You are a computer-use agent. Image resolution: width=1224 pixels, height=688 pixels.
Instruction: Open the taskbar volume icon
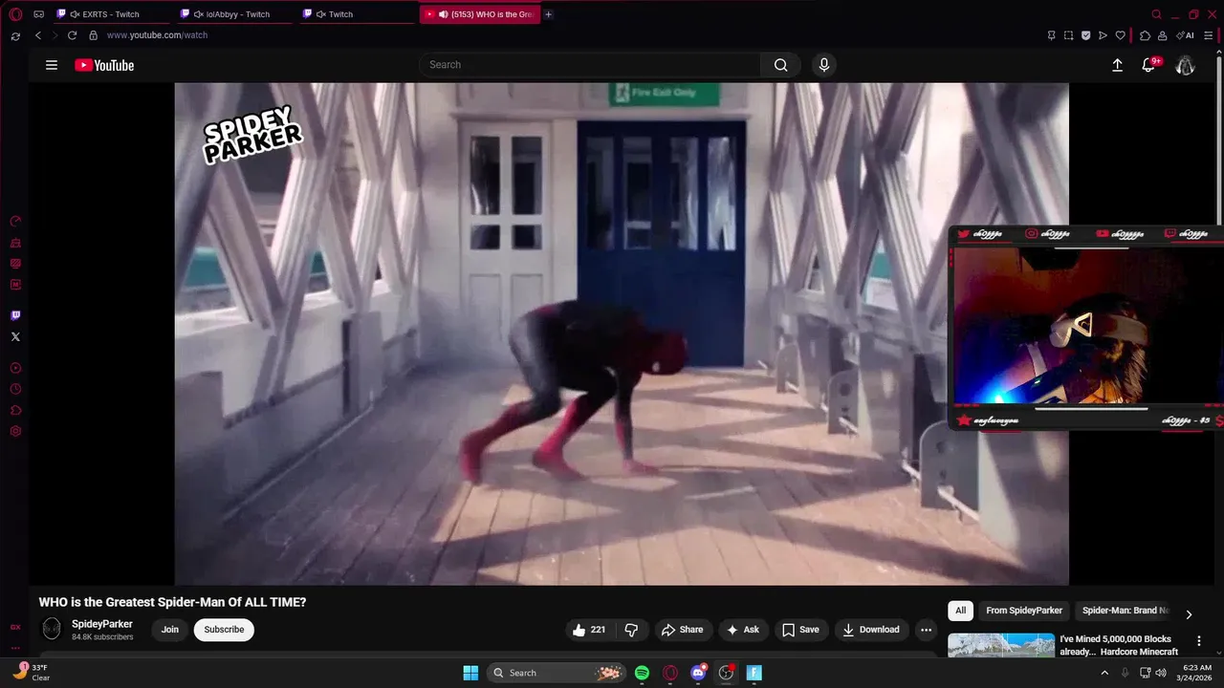click(x=1161, y=673)
